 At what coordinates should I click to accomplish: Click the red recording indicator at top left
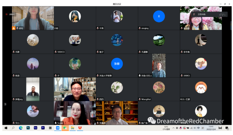[x=6, y=14]
